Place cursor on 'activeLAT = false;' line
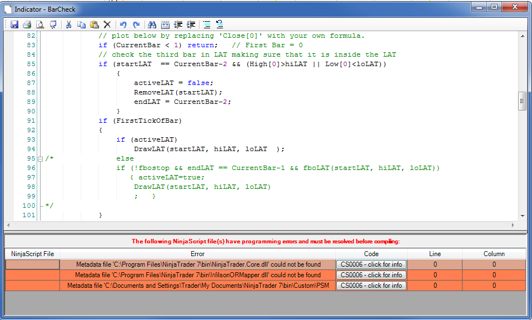Screen dimensions: 532x320 [173, 83]
